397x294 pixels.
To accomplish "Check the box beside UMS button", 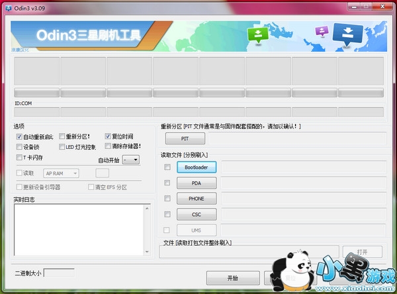I will coord(166,230).
